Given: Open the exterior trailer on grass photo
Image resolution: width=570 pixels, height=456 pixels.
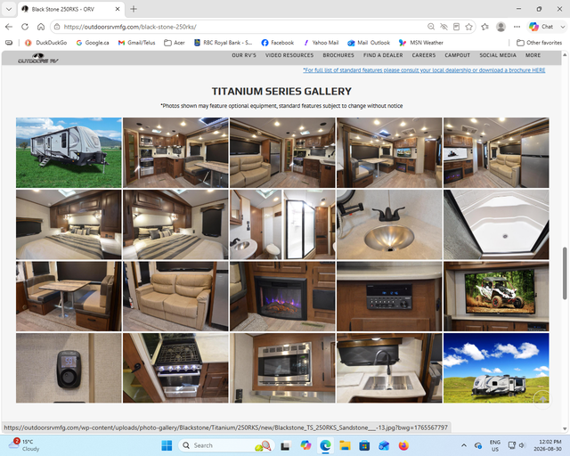Looking at the screenshot, I should tap(69, 152).
